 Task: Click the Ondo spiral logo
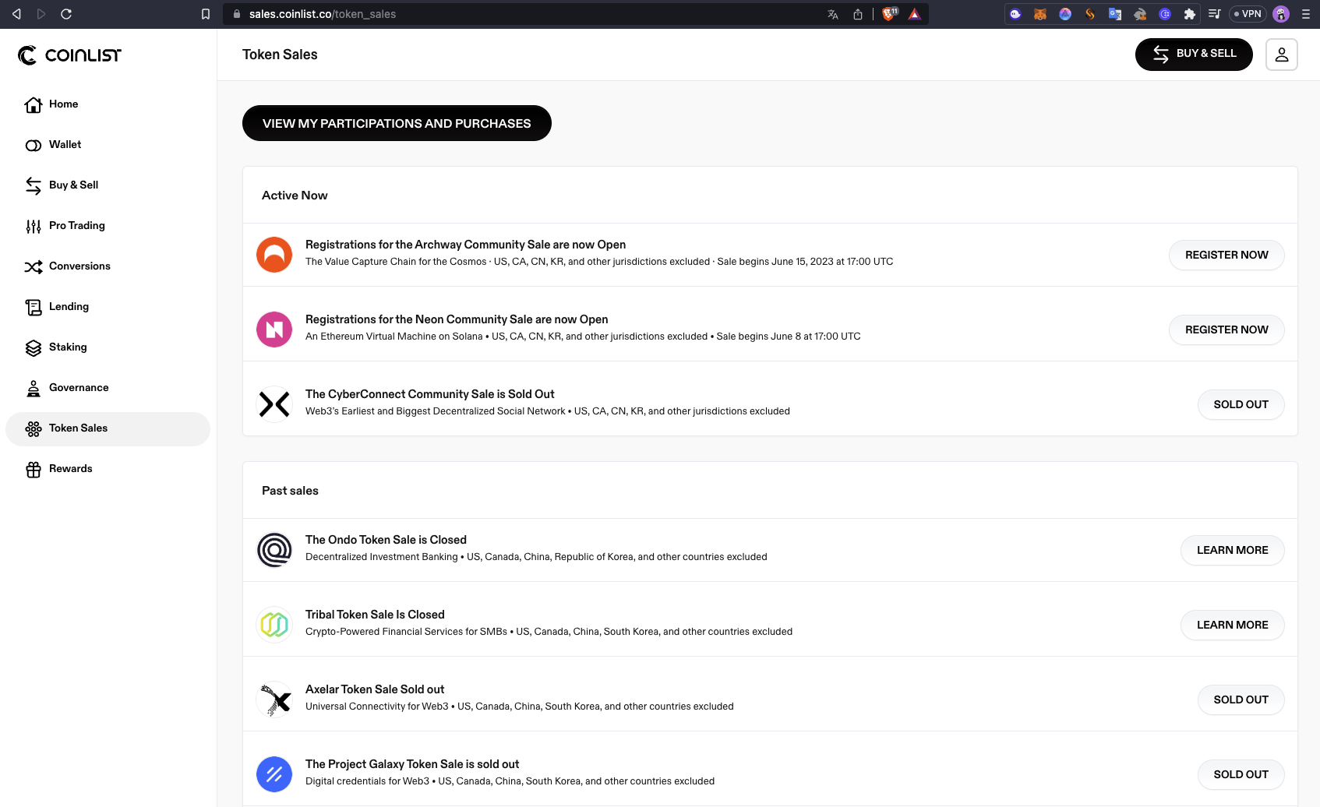tap(274, 550)
